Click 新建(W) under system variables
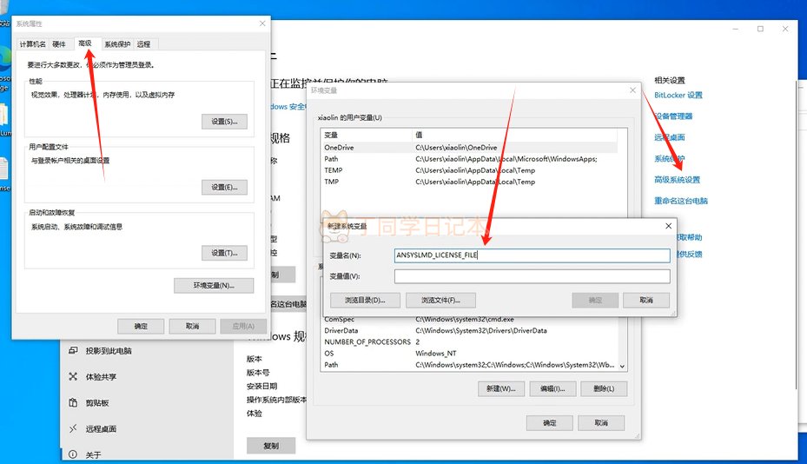The height and width of the screenshot is (464, 807). tap(501, 388)
